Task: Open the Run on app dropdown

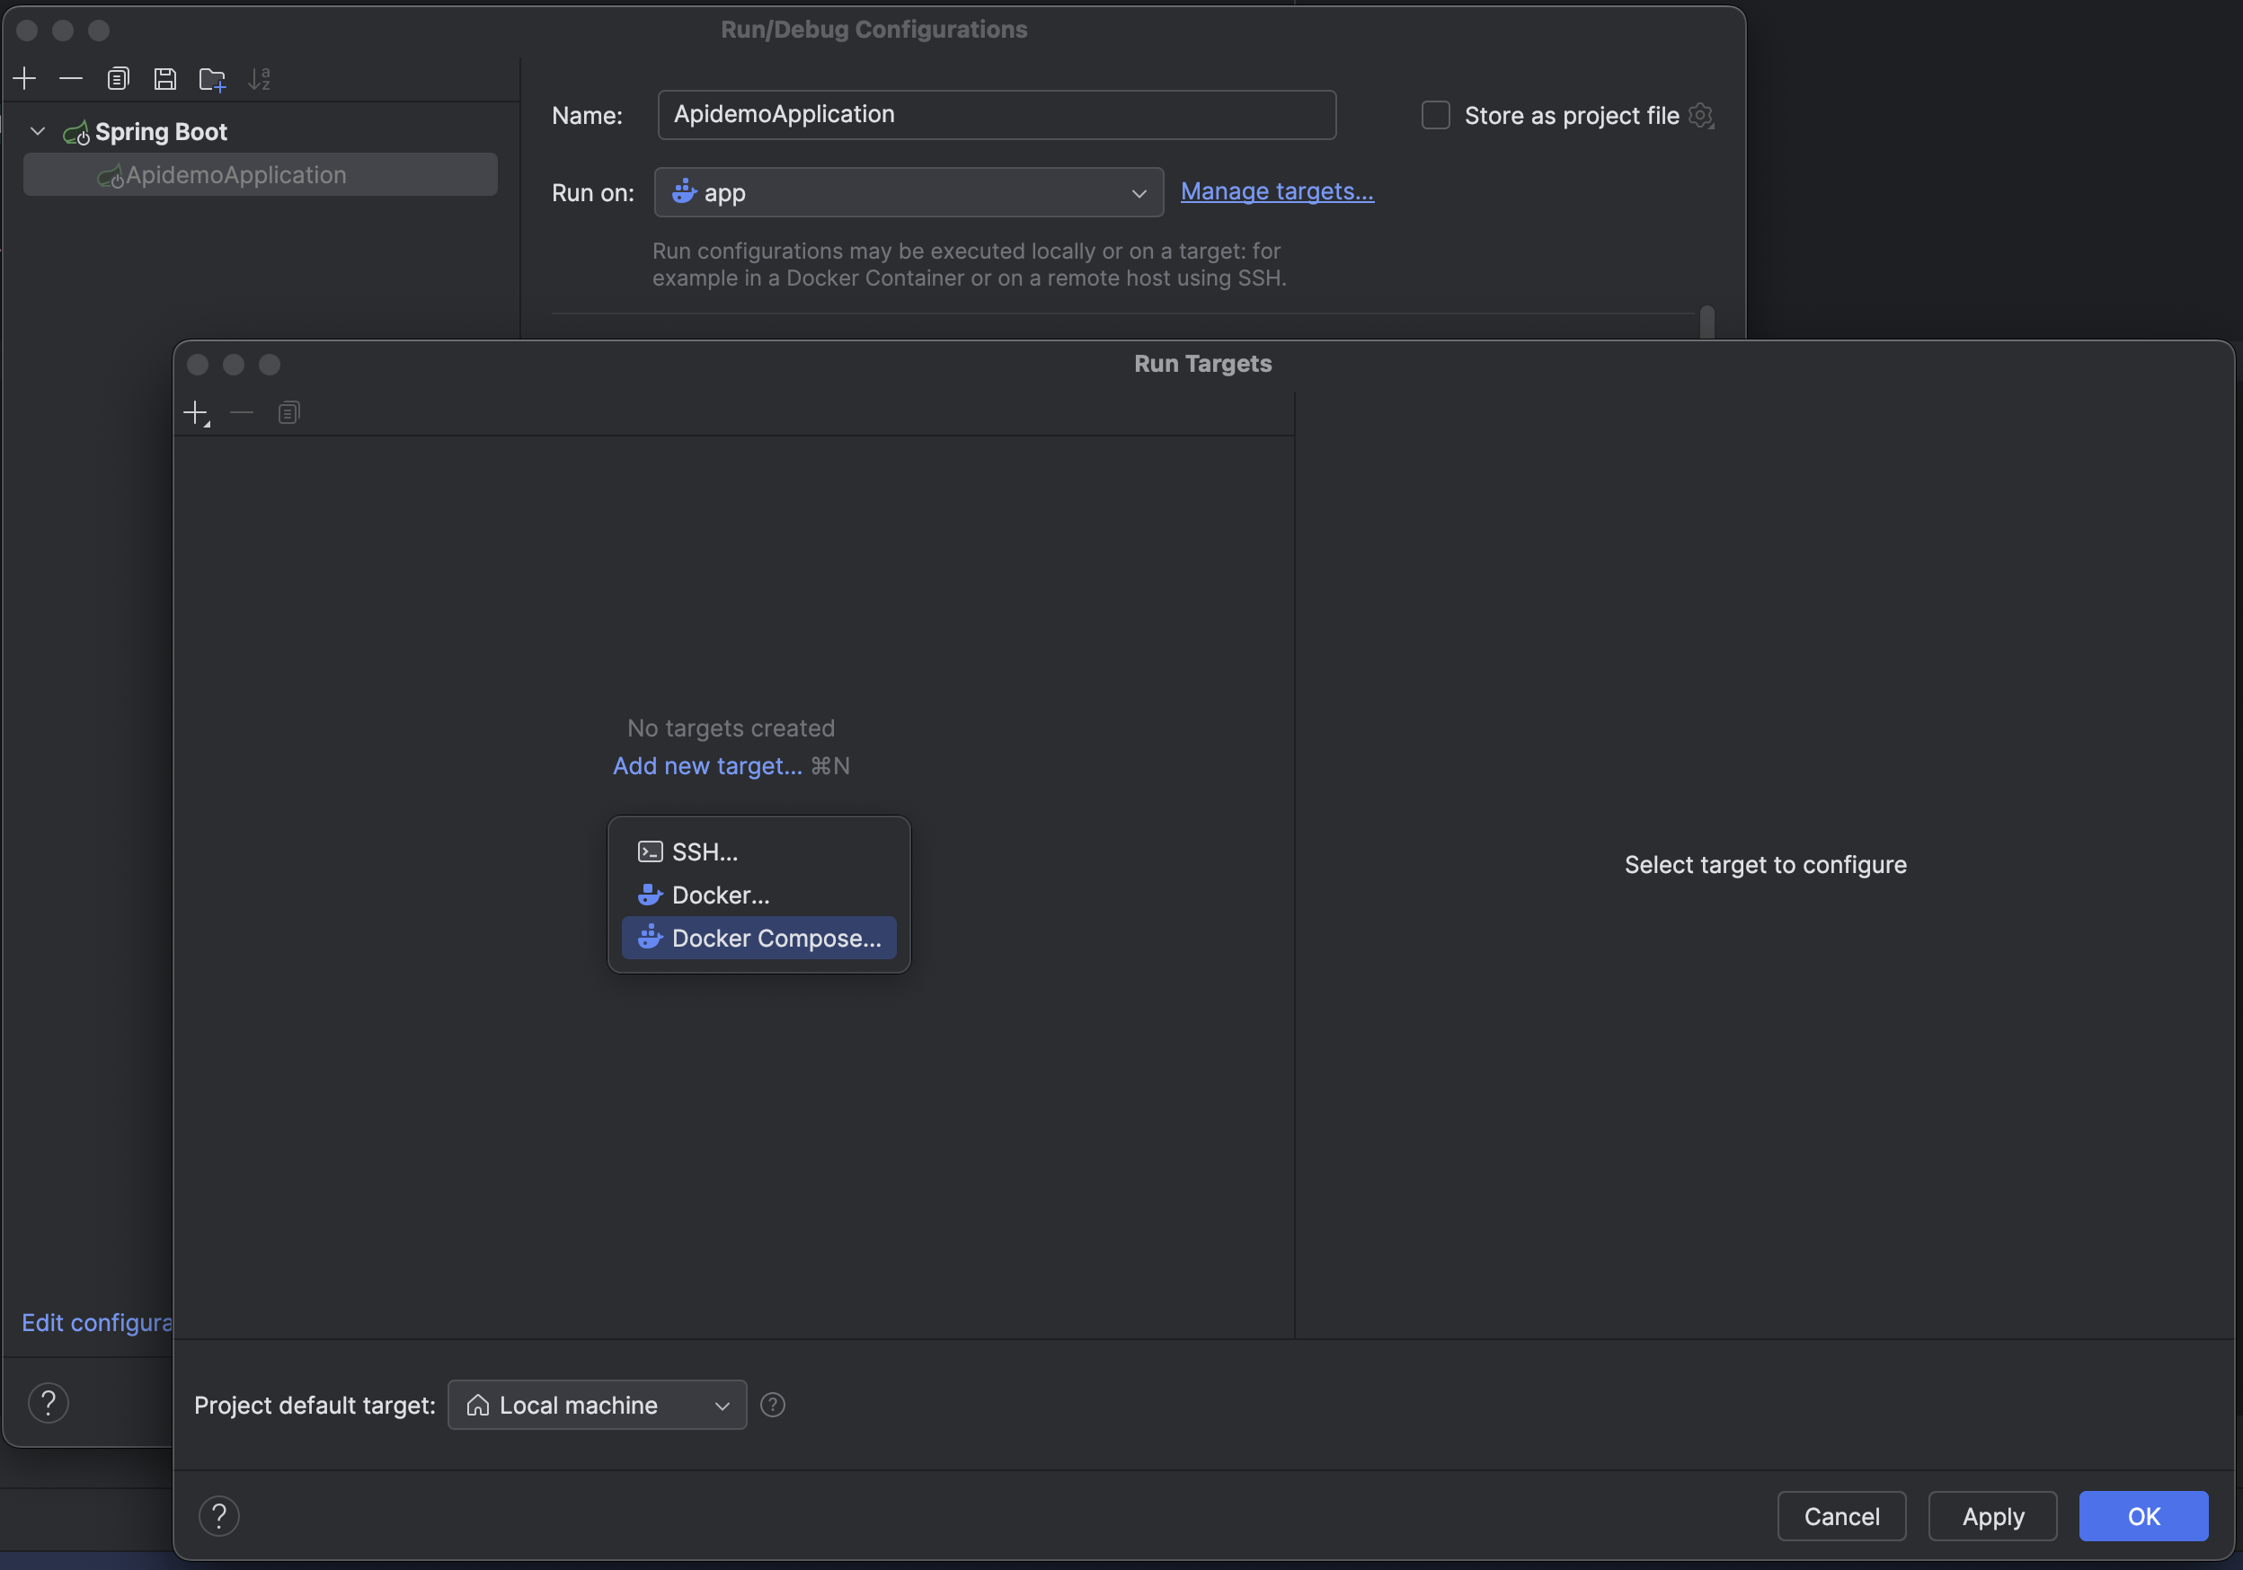Action: (909, 192)
